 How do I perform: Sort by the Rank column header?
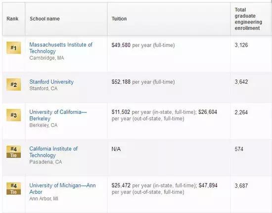tap(12, 19)
